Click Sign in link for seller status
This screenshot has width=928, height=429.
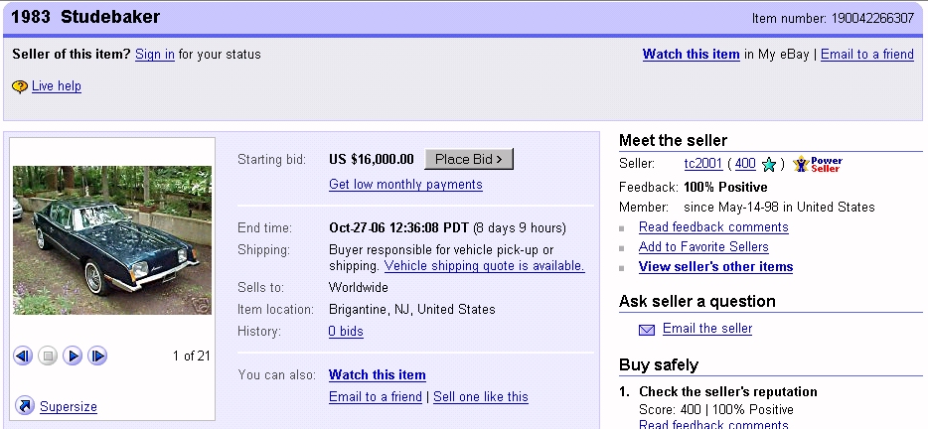point(155,55)
